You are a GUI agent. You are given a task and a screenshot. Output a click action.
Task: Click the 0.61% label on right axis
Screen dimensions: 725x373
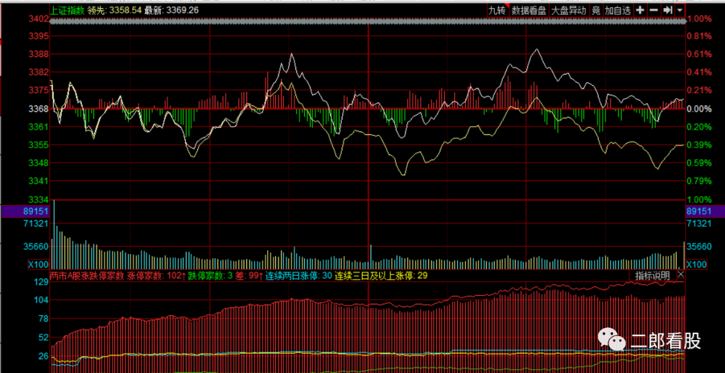(x=699, y=54)
